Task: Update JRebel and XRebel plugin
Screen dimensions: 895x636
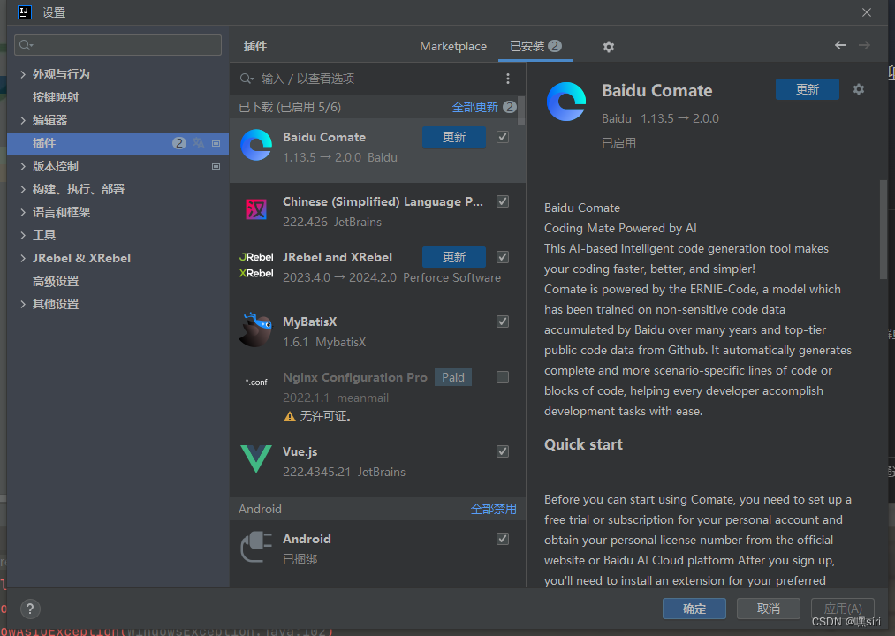Action: (454, 257)
